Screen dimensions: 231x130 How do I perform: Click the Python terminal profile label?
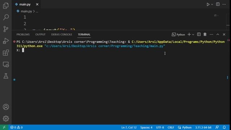pyautogui.click(x=178, y=35)
